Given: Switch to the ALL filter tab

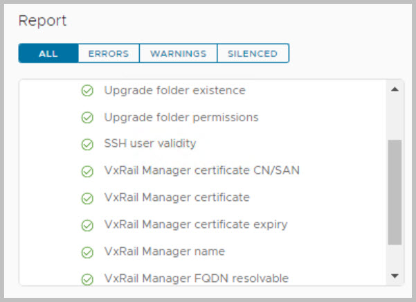Looking at the screenshot, I should tap(48, 53).
